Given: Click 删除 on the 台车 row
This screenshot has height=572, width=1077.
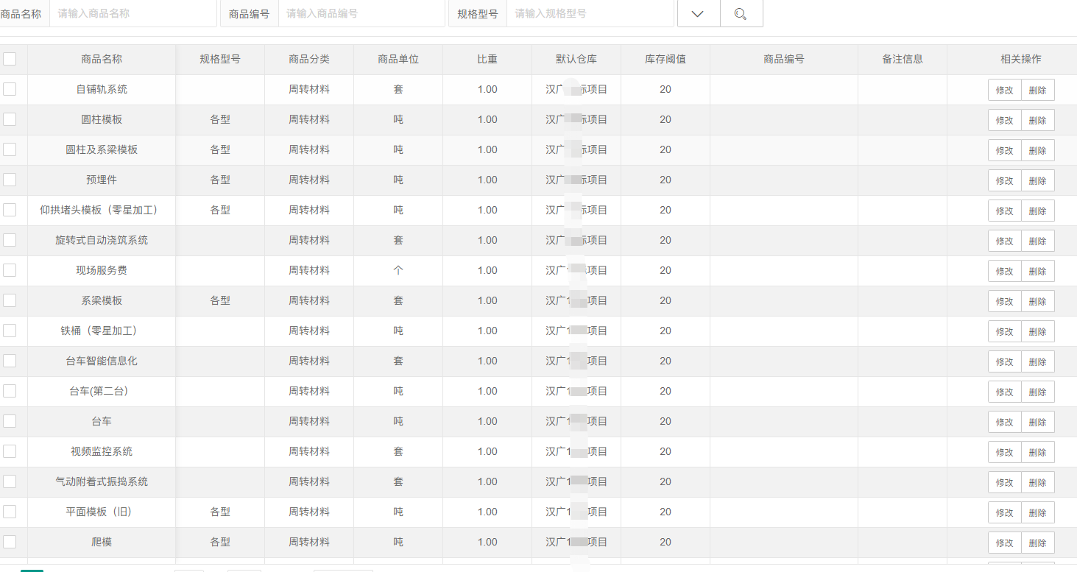Looking at the screenshot, I should coord(1038,421).
